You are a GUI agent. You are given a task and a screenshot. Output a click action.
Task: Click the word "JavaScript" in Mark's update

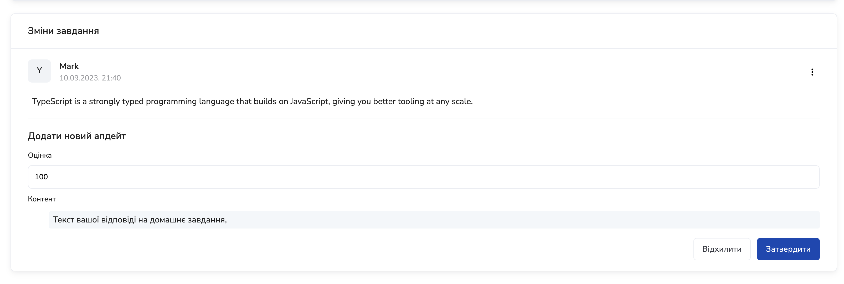(x=309, y=101)
